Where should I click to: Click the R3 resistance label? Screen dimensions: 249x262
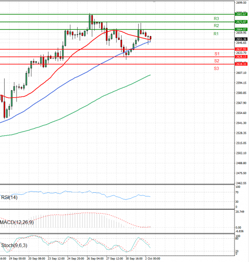point(216,19)
